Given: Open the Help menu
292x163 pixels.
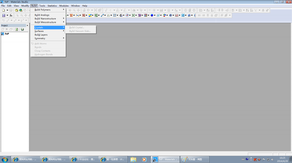Looking at the screenshot, I should click(x=85, y=6).
